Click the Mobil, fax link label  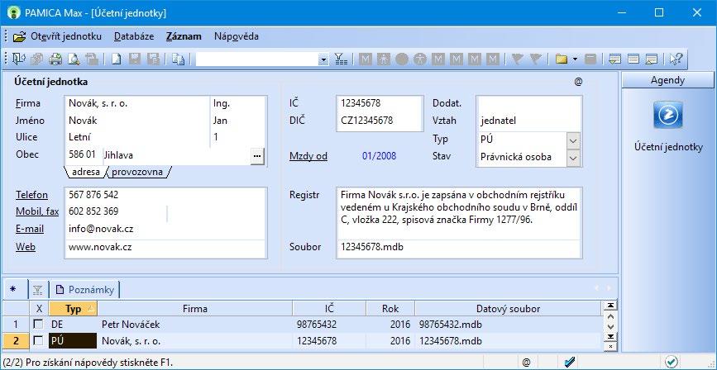click(37, 211)
